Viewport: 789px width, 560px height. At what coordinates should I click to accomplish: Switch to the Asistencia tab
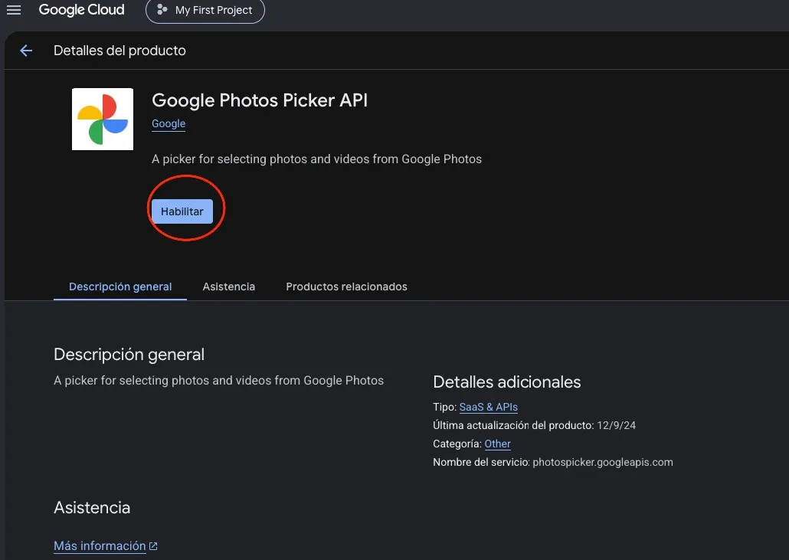click(228, 287)
